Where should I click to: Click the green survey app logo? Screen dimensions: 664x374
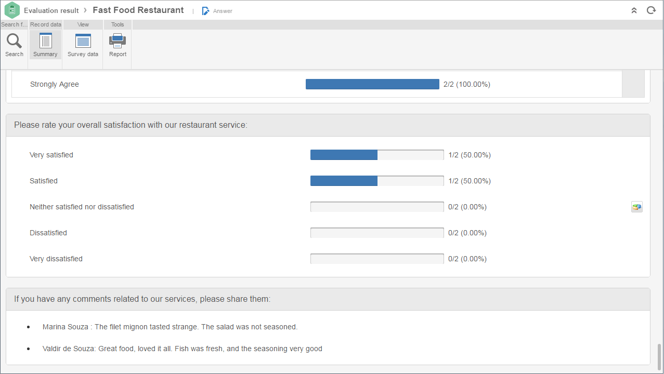pyautogui.click(x=11, y=10)
